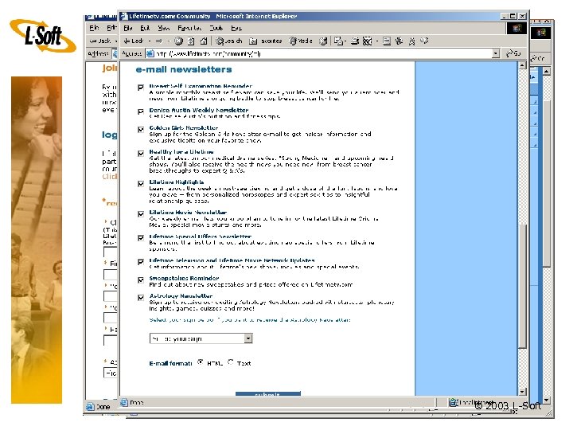Click the front window vertical scrollbar thumb

click(522, 285)
